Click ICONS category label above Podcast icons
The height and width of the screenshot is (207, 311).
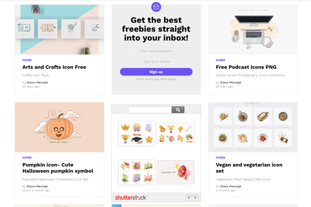click(220, 60)
